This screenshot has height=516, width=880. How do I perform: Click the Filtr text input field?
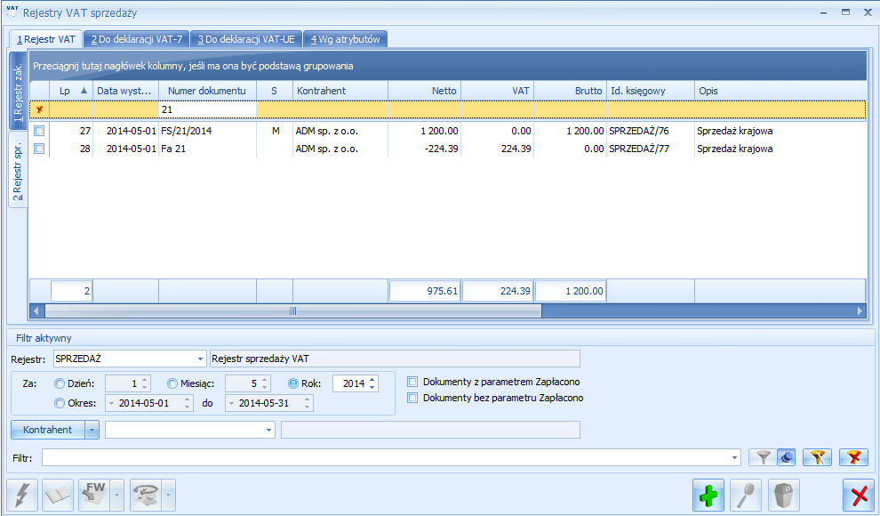tap(386, 457)
